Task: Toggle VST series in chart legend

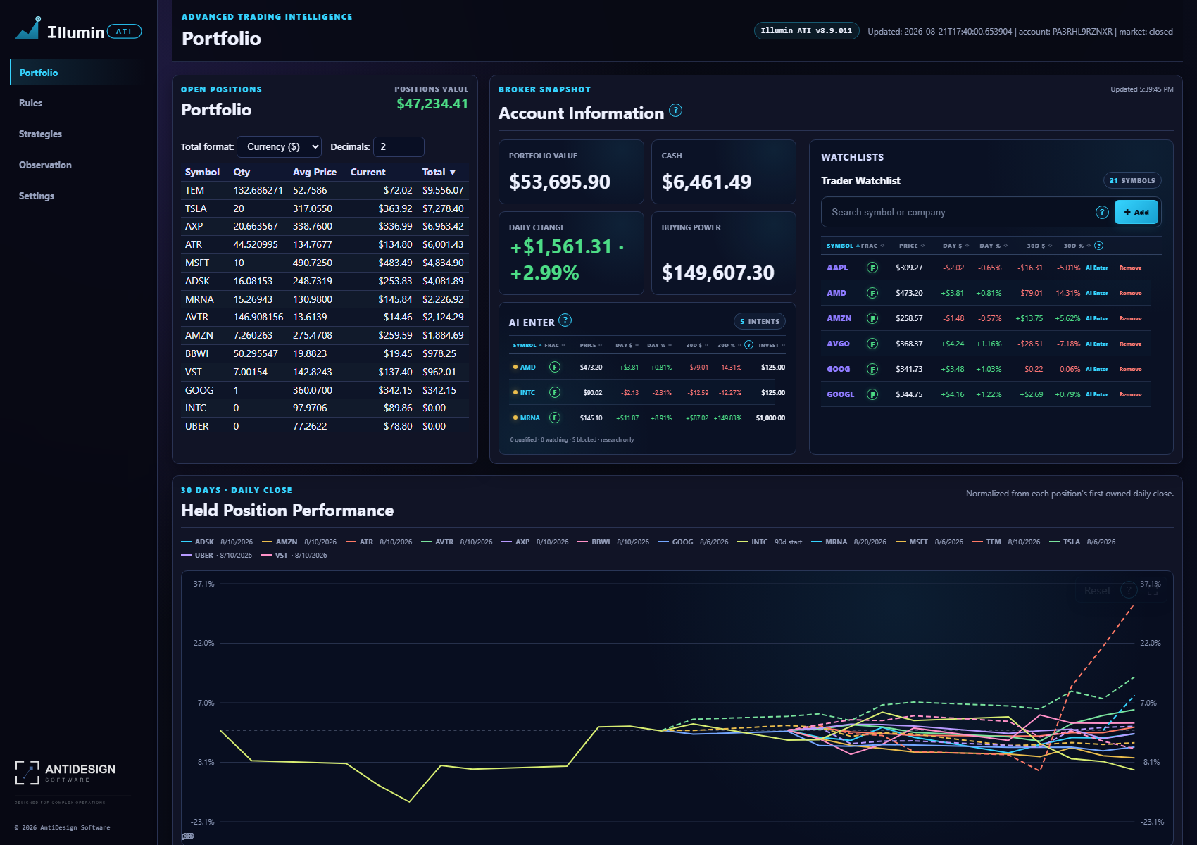Action: [x=294, y=556]
